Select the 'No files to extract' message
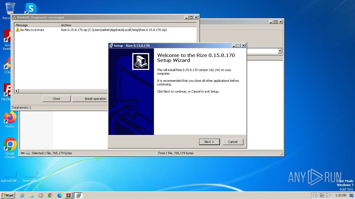Image resolution: width=355 pixels, height=199 pixels. tap(32, 30)
